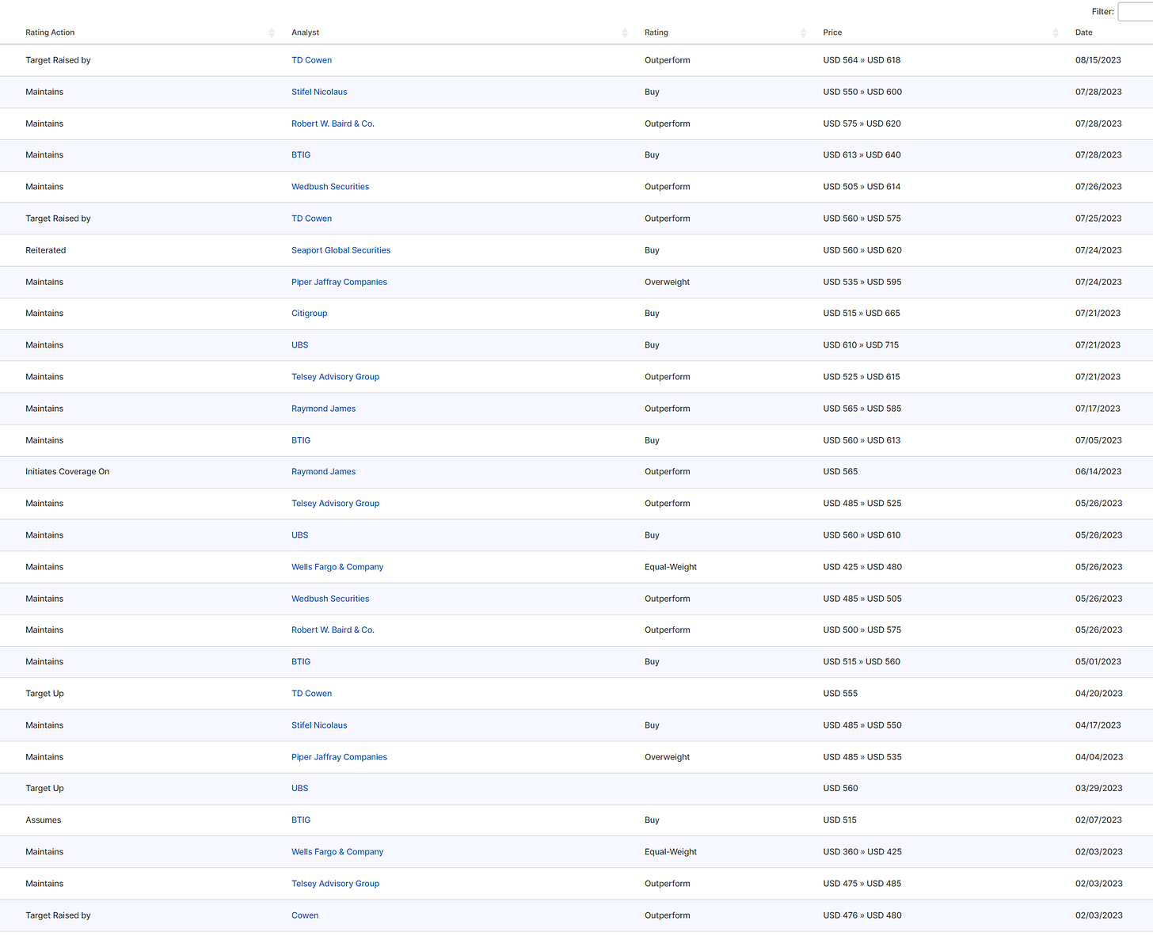Open TD Cowen link dated 08/15/2023
1153x936 pixels.
click(x=311, y=60)
